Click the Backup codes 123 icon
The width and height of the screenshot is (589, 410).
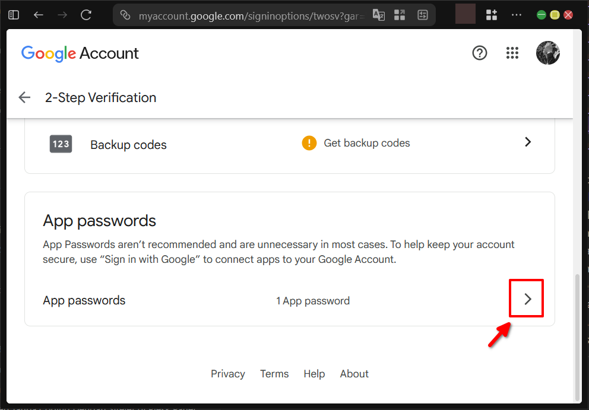point(60,144)
